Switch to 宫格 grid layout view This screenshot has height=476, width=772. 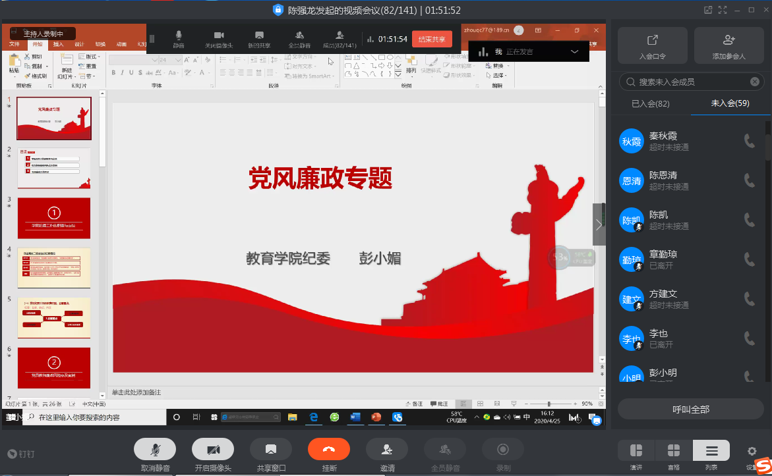(674, 451)
